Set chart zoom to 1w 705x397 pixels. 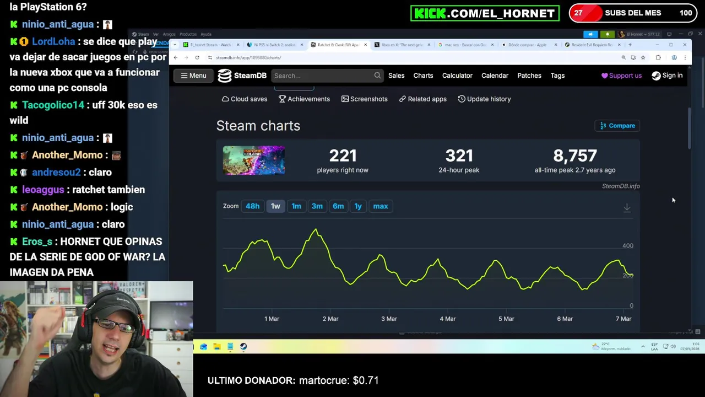275,206
